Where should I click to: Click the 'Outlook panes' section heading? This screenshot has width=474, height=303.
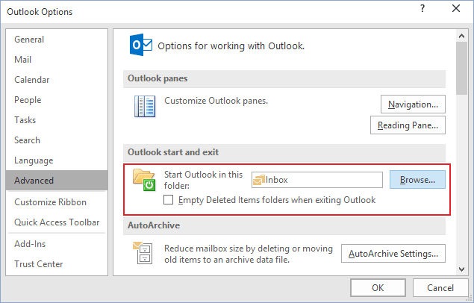click(x=158, y=78)
